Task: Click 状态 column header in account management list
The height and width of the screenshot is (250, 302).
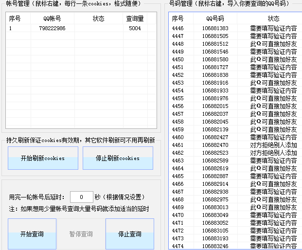Action: tap(98, 19)
